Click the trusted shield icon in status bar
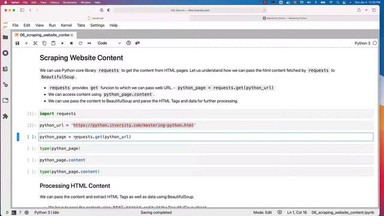Viewport: 384px width, 216px height. click(x=280, y=212)
